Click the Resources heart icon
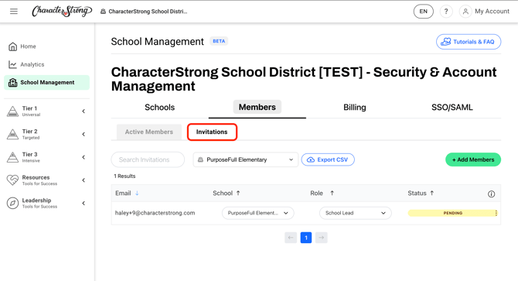This screenshot has width=518, height=281. pyautogui.click(x=12, y=180)
